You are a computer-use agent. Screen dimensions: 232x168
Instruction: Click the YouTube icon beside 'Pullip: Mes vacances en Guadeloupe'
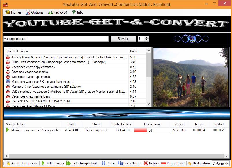(x=8, y=62)
